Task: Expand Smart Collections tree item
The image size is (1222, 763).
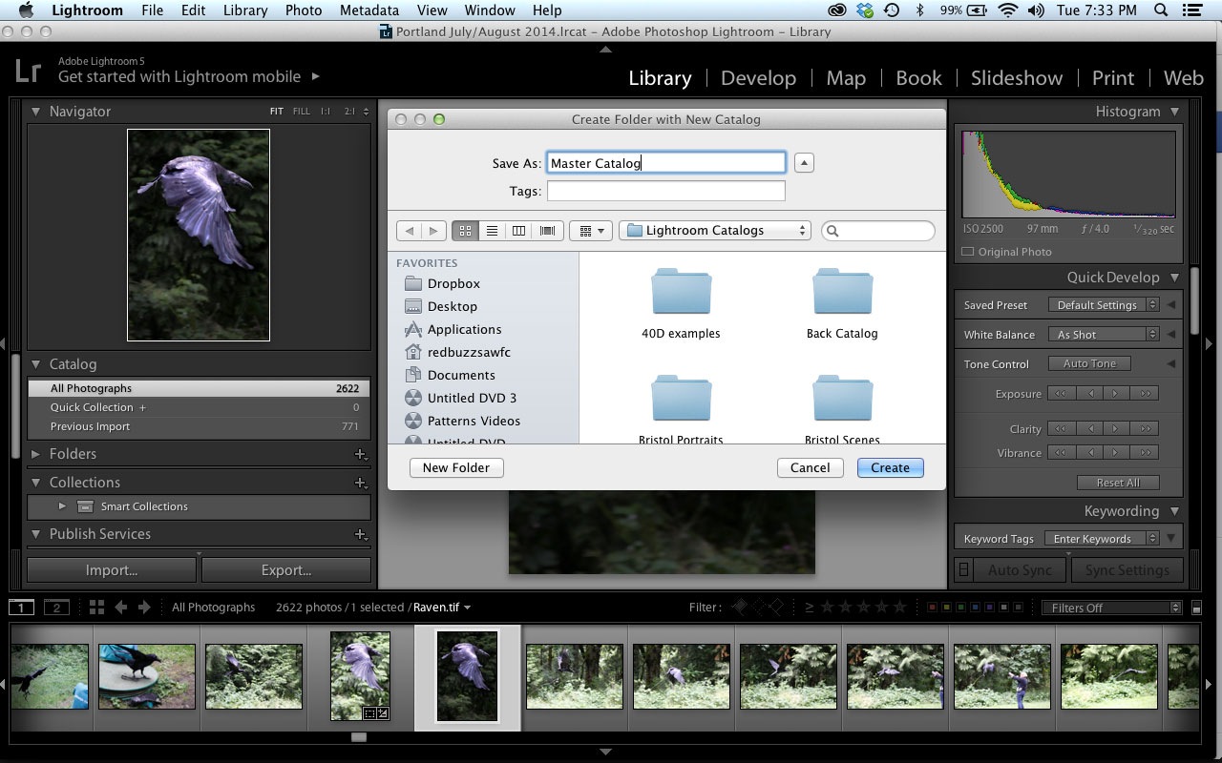Action: pyautogui.click(x=62, y=506)
